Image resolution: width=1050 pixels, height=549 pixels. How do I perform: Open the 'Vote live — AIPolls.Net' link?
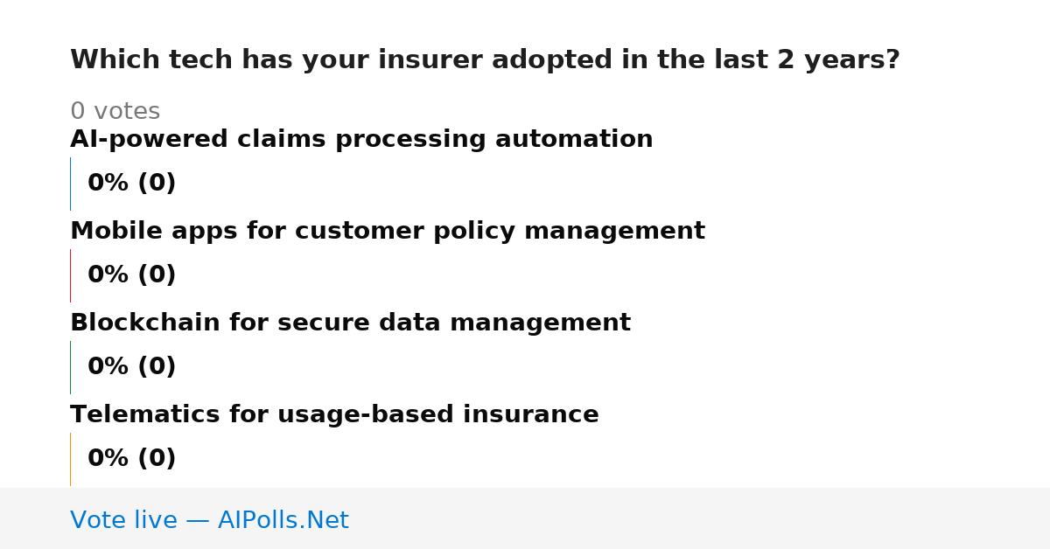[x=209, y=521]
